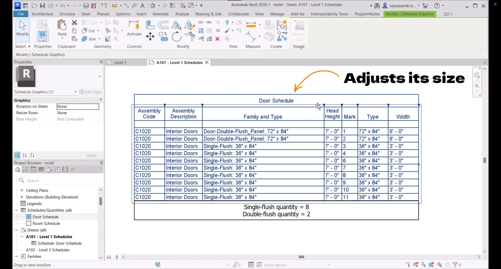The width and height of the screenshot is (501, 269).
Task: Open the Annotate ribbon tab
Action: coord(161,14)
